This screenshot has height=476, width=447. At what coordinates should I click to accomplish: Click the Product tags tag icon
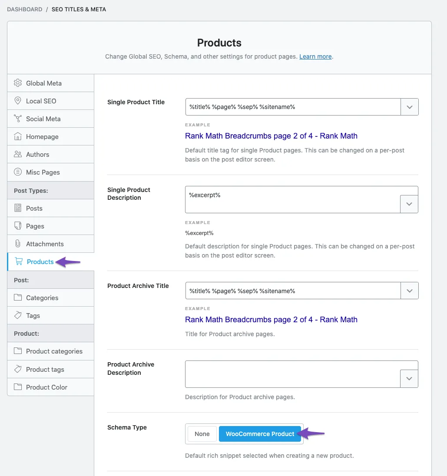click(17, 369)
